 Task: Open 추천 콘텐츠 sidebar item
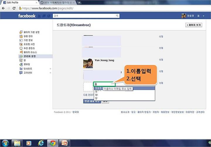pyautogui.click(x=27, y=48)
